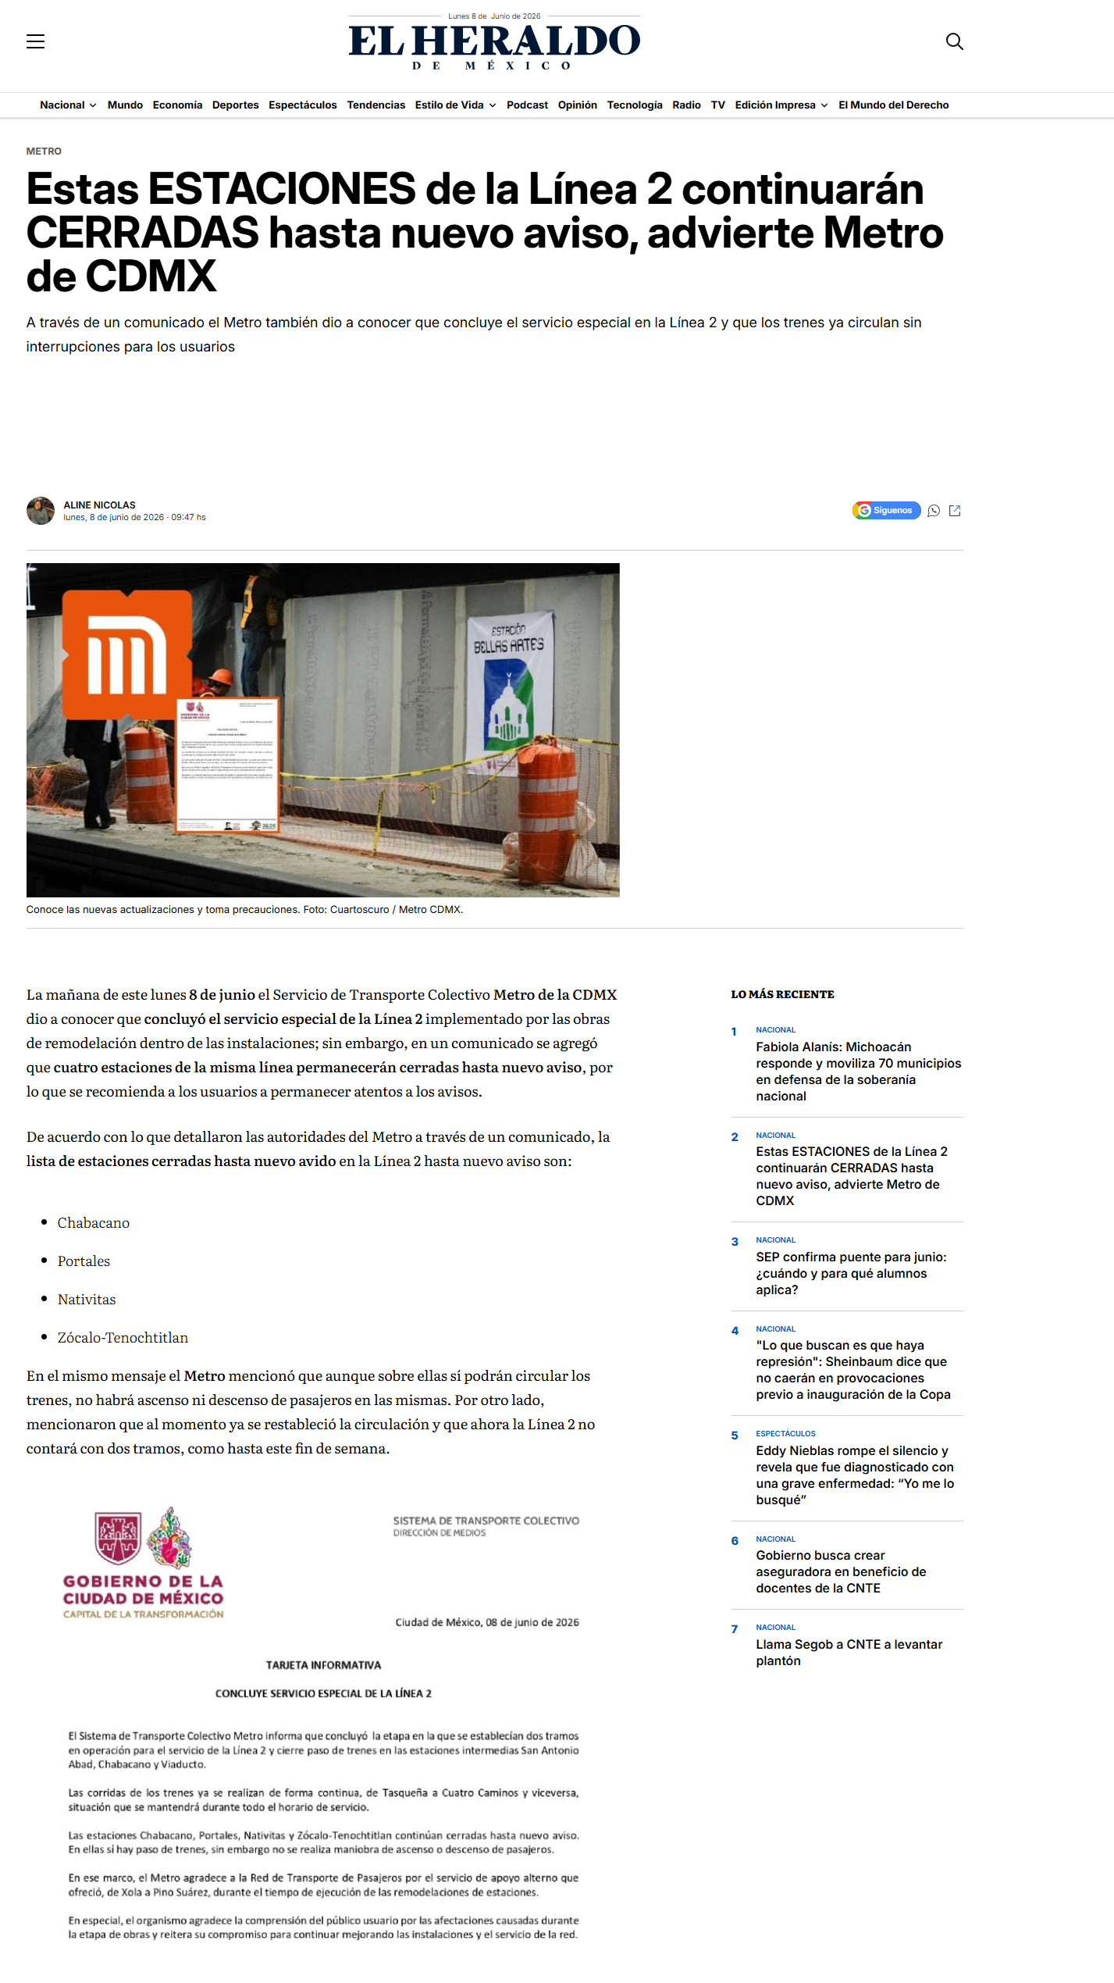Screen dimensions: 1114x1983
Task: Open the hamburger menu
Action: point(35,41)
